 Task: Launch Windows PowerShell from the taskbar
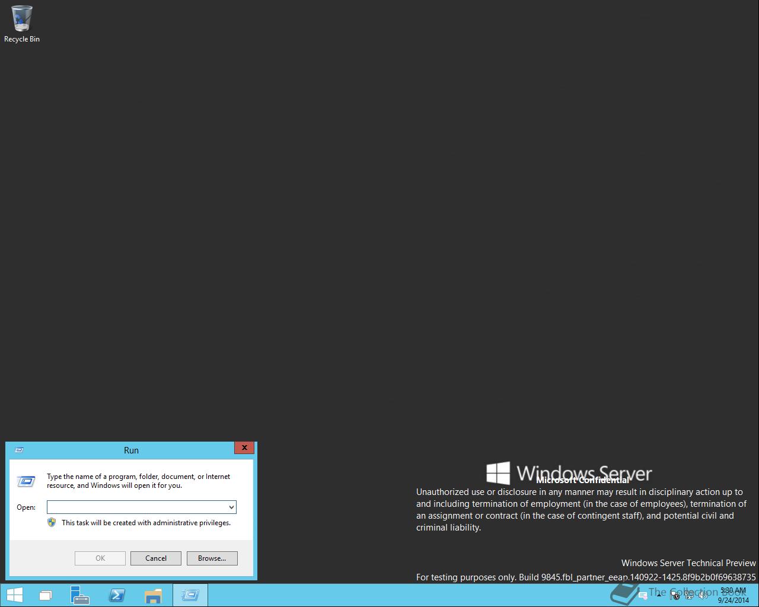click(x=117, y=595)
